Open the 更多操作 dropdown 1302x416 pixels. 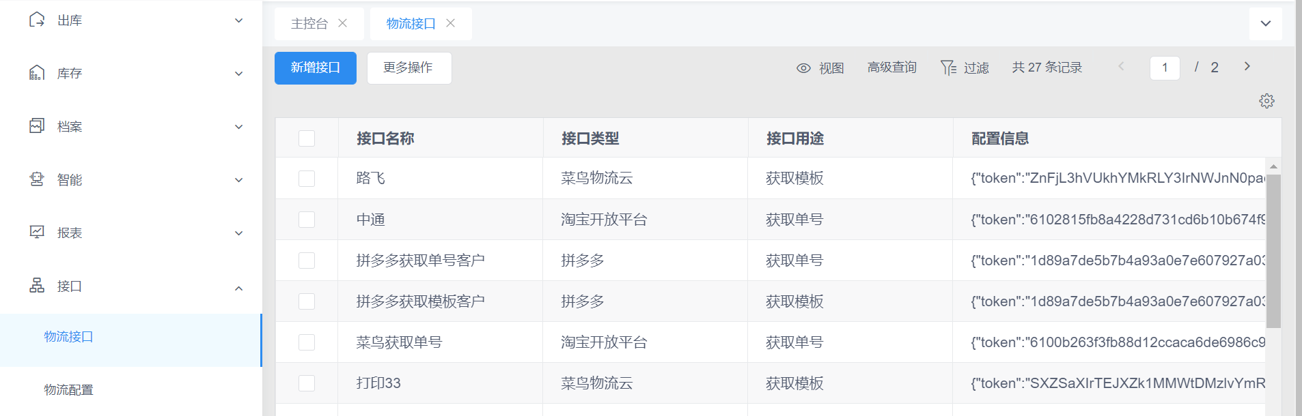[409, 68]
